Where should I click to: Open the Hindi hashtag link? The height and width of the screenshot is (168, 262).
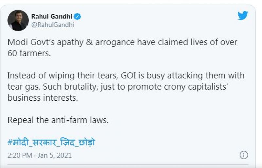pyautogui.click(x=51, y=142)
